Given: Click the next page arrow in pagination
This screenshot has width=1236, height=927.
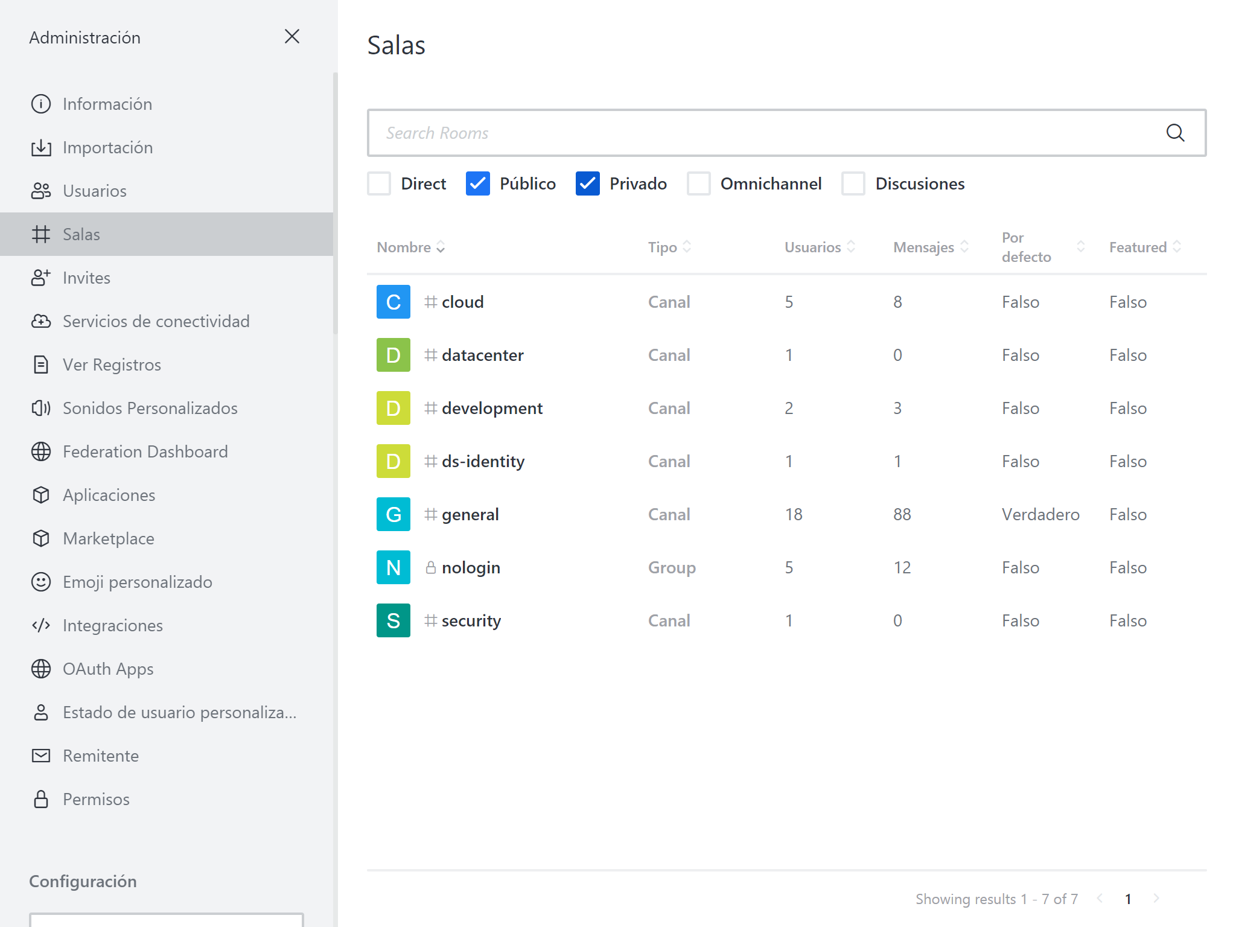Looking at the screenshot, I should pyautogui.click(x=1156, y=899).
